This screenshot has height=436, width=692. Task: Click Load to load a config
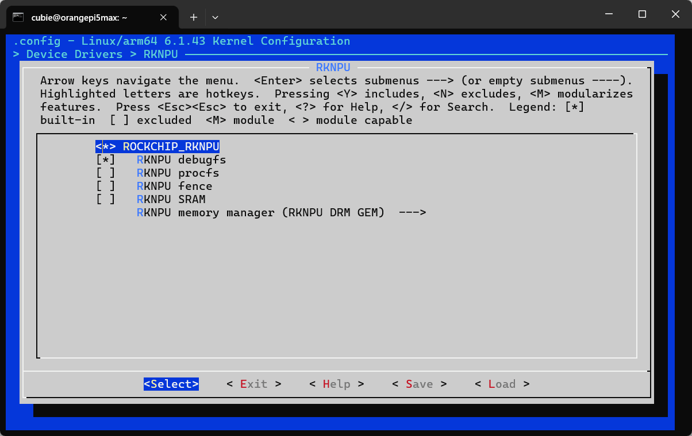(502, 384)
